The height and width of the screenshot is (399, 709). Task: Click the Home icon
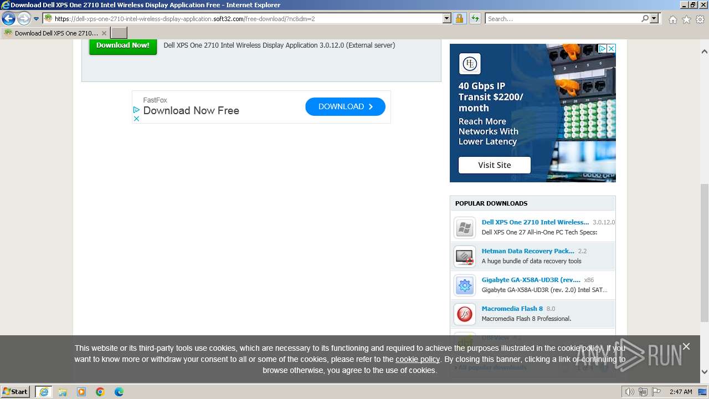point(672,19)
